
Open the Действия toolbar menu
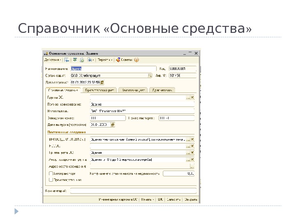53,60
